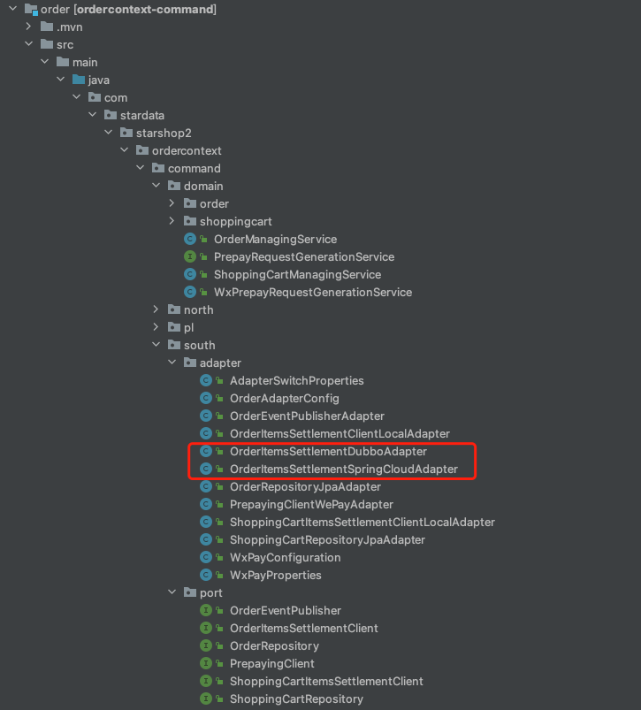Collapse the order project root chevron
The image size is (641, 710).
[12, 9]
